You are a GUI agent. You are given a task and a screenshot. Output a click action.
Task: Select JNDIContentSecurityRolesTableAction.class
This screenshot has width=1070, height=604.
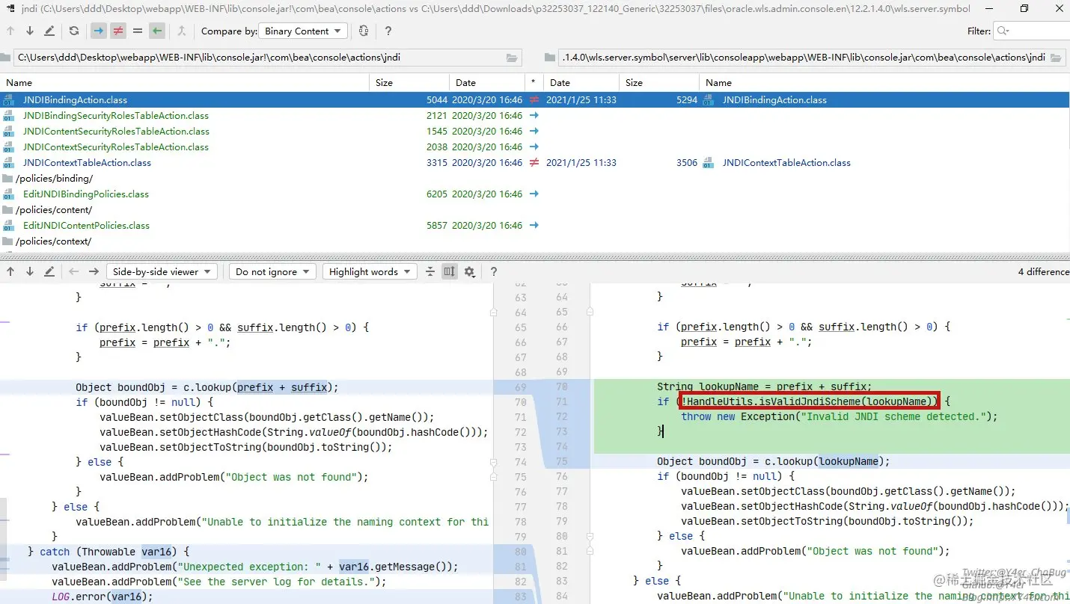point(116,132)
